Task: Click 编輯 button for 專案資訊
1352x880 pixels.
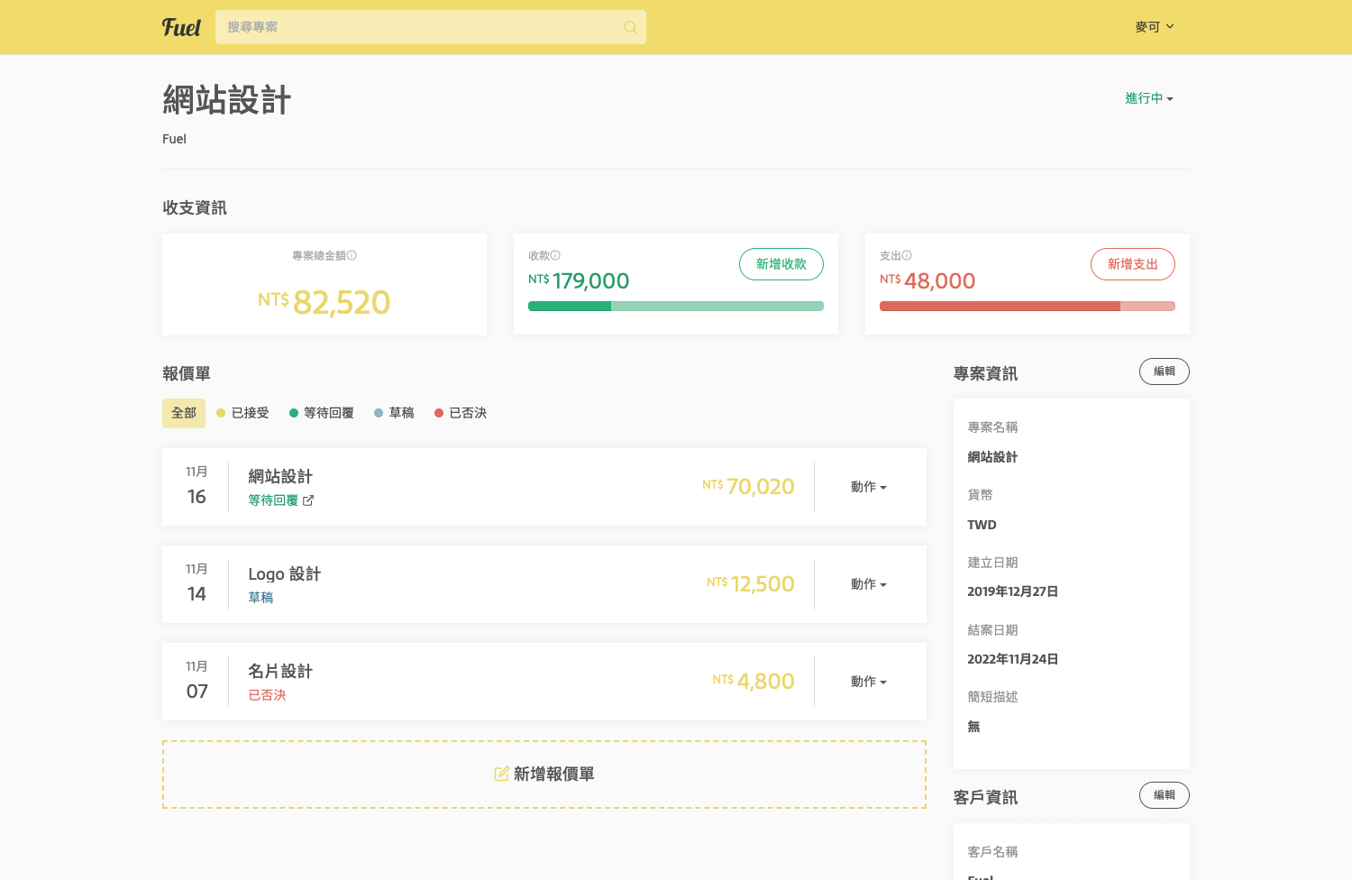Action: (1165, 371)
